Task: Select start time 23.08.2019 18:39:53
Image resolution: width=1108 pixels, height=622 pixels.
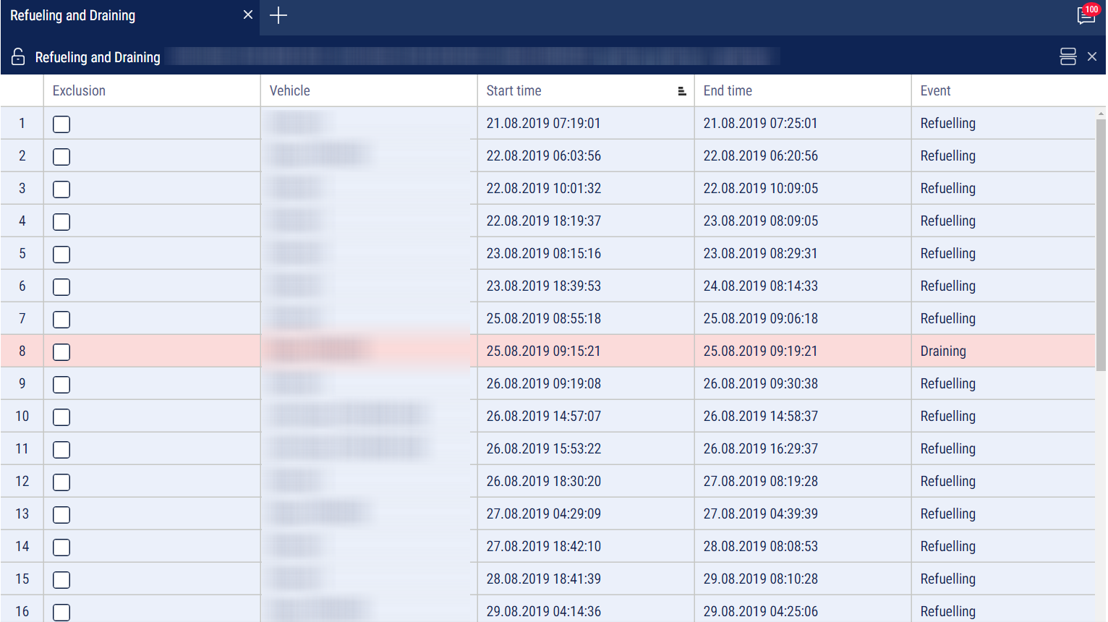Action: click(x=543, y=286)
